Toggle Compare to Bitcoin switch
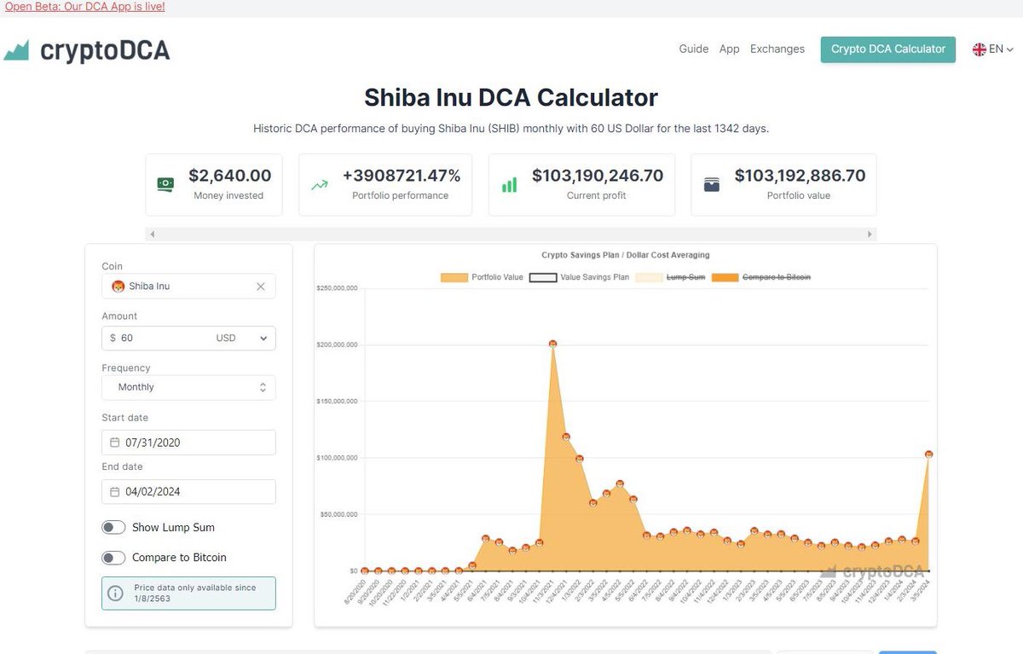This screenshot has height=654, width=1023. pyautogui.click(x=113, y=558)
